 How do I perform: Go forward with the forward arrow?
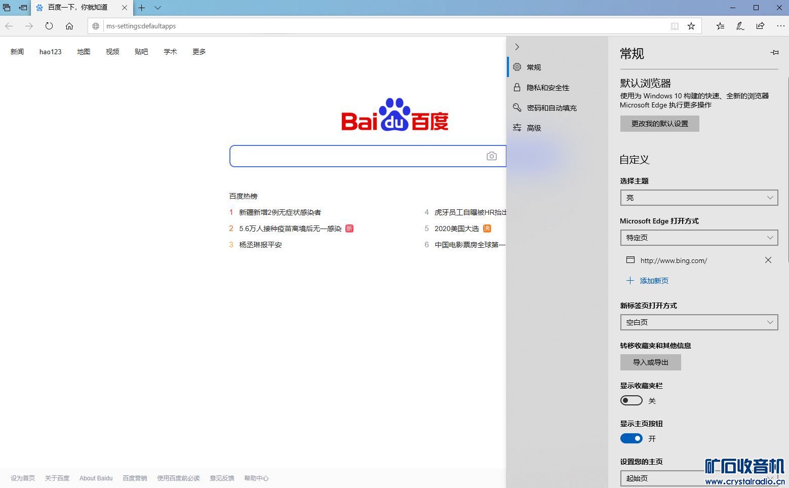pos(29,26)
